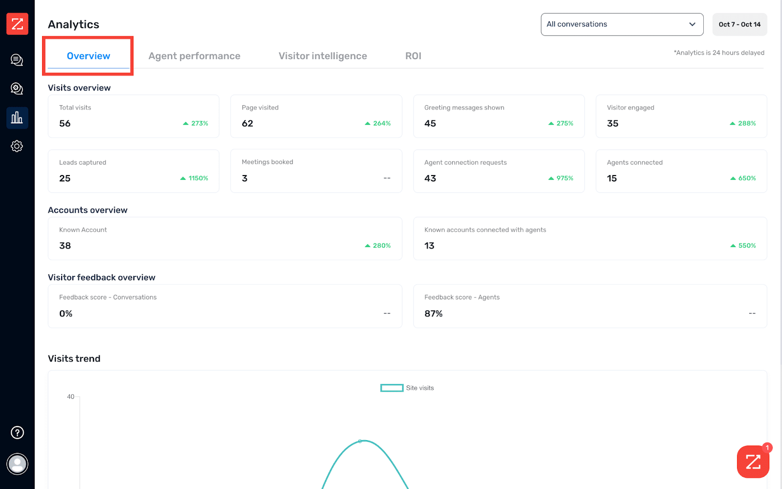Click the Leads captured card

(133, 171)
